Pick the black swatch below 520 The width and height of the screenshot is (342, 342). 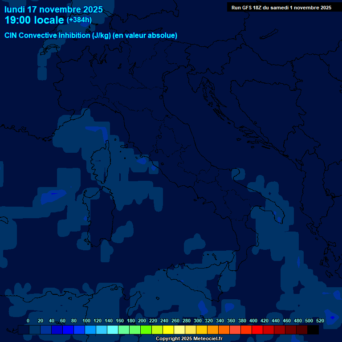[313, 330]
